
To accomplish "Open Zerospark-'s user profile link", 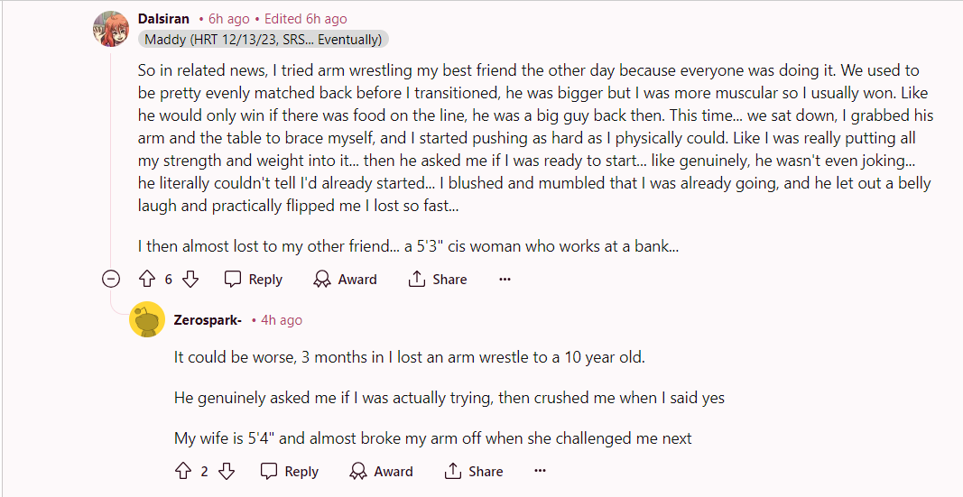I will point(208,320).
